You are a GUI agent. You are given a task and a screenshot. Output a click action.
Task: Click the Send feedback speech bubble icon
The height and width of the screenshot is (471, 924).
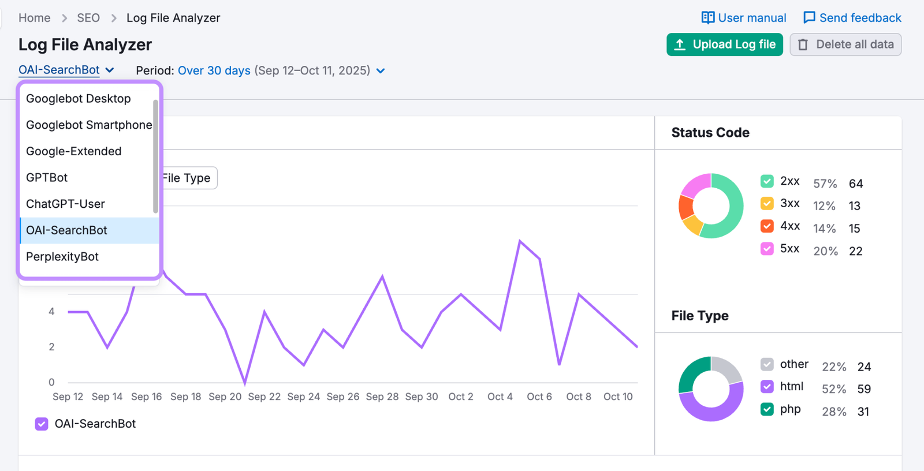click(x=809, y=18)
